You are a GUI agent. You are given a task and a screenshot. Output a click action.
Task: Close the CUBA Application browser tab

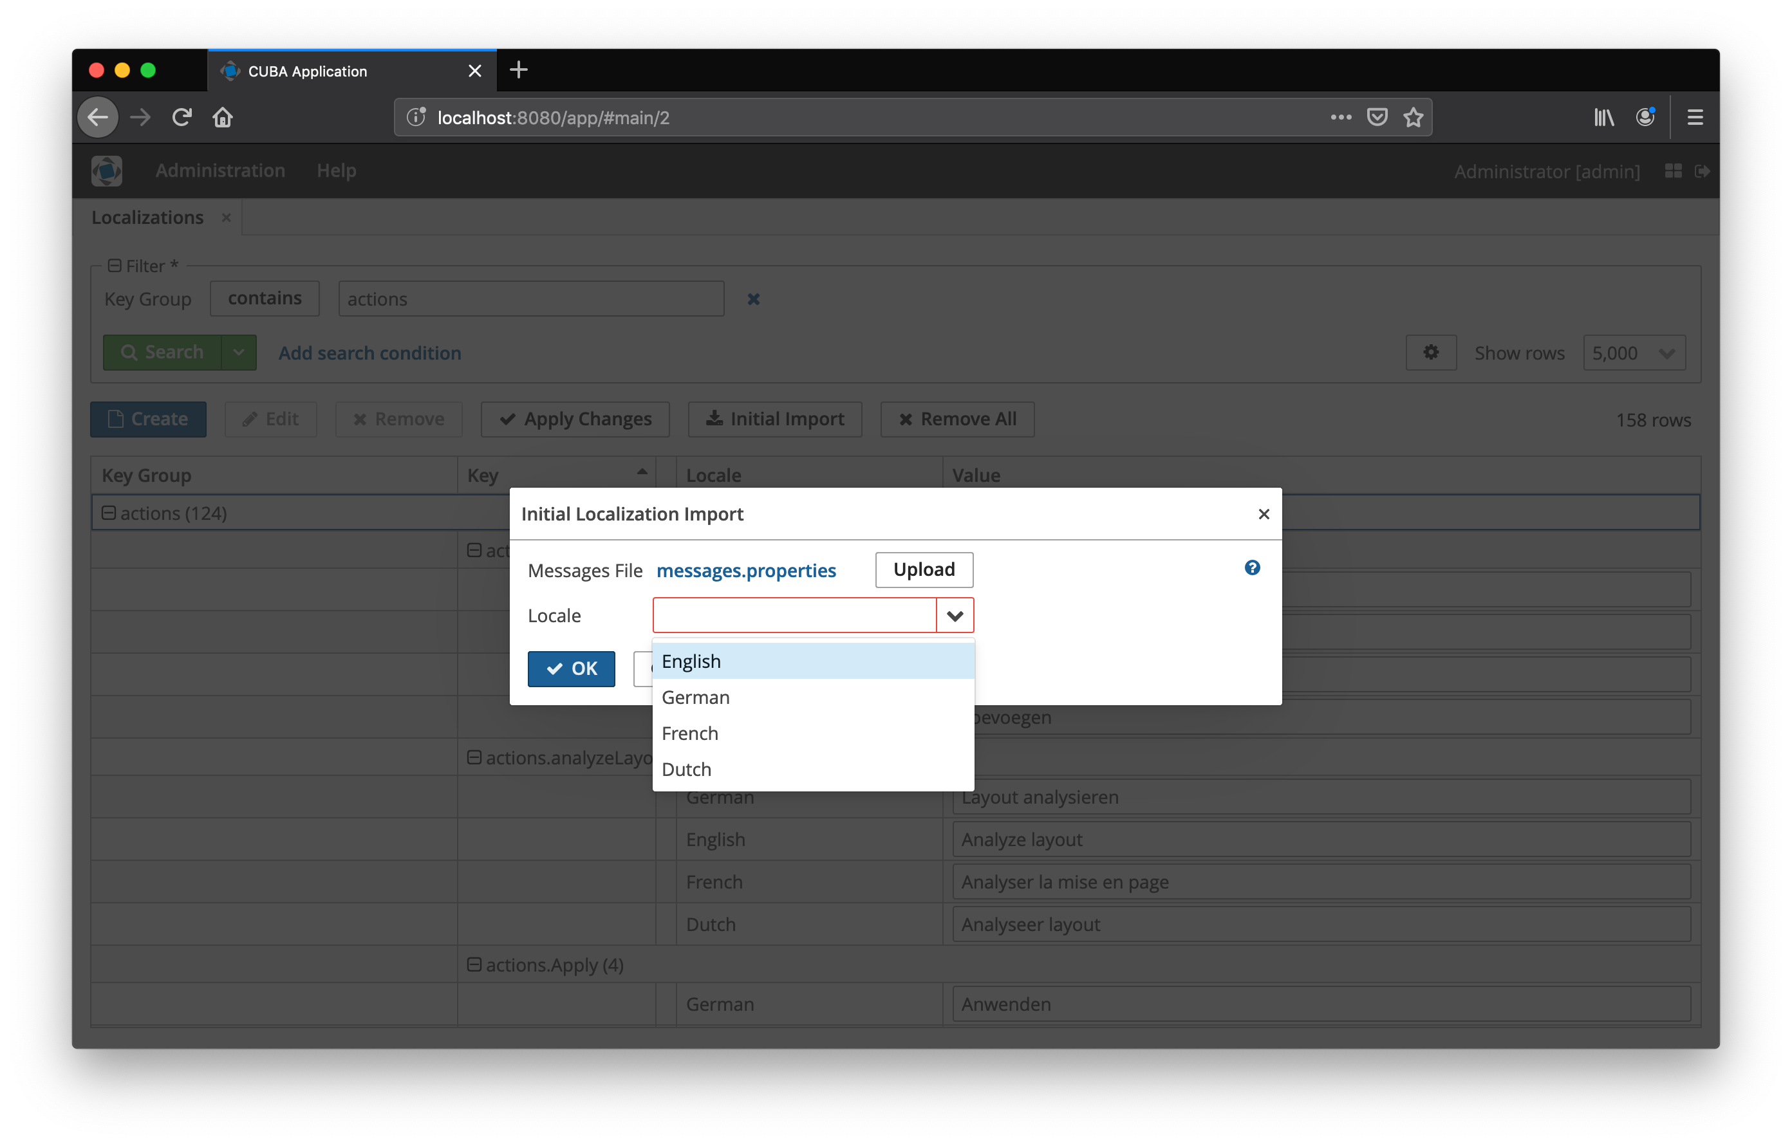[475, 71]
